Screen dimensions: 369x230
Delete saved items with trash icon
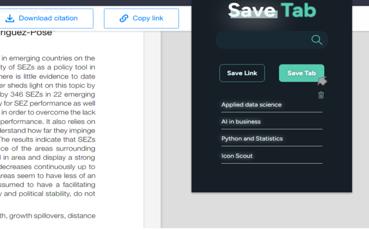tap(321, 95)
